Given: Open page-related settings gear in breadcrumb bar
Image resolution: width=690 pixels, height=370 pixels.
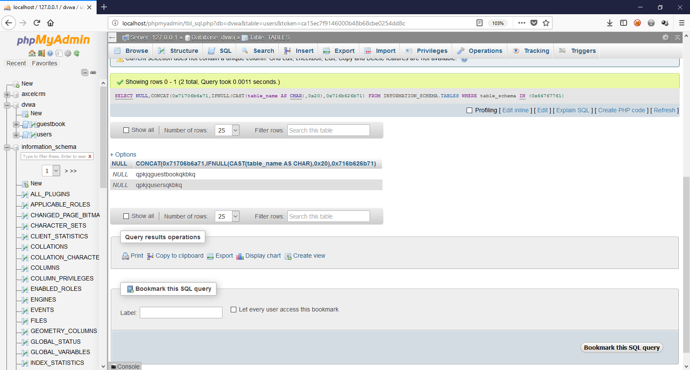Looking at the screenshot, I should (665, 37).
